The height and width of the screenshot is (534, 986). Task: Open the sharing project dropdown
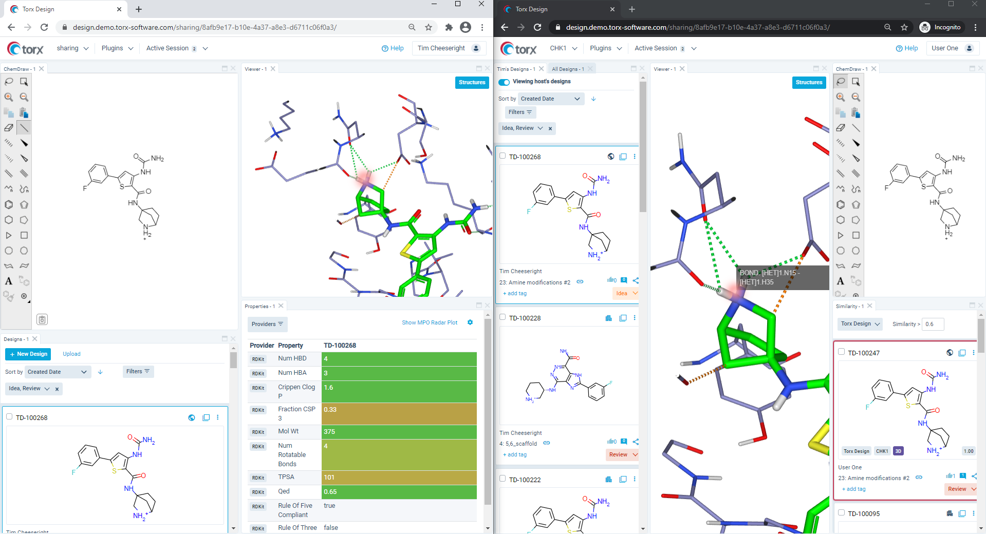pos(72,48)
